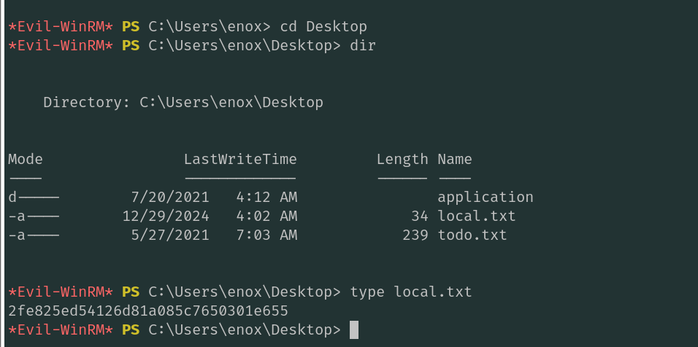Click the terminal cursor block at the last prompt
This screenshot has width=698, height=347.
click(354, 330)
